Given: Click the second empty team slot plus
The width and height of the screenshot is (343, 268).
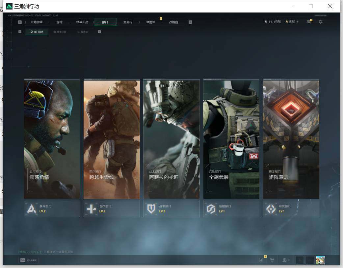Looking at the screenshot, I should pos(310,260).
